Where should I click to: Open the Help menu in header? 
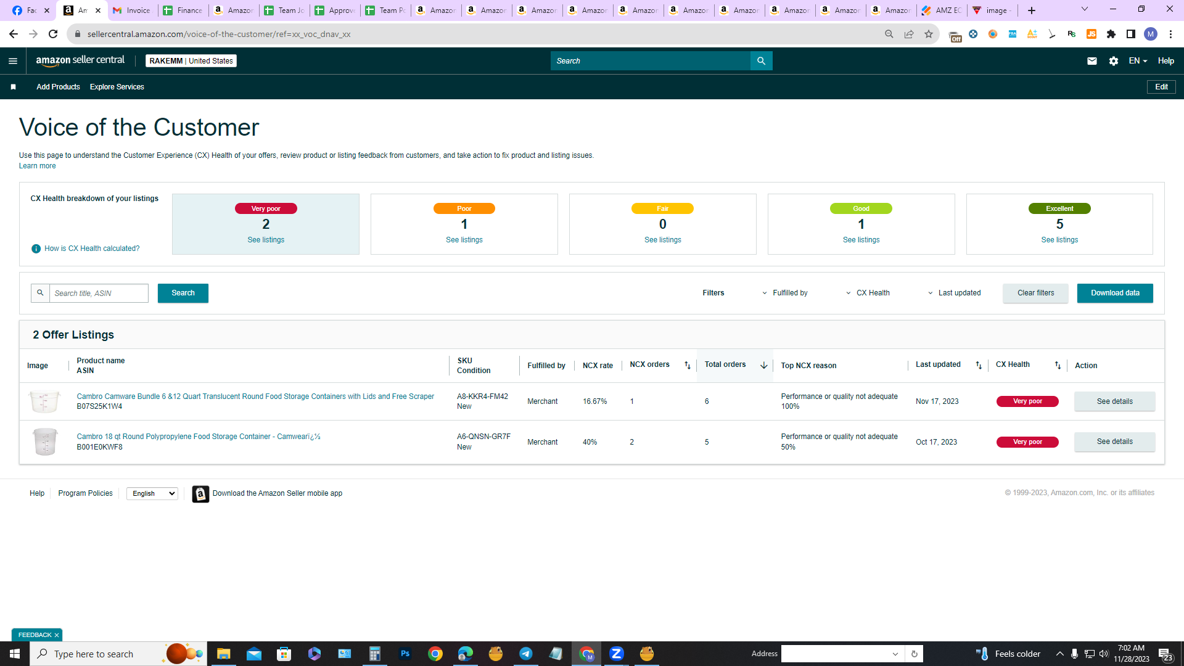point(1165,60)
